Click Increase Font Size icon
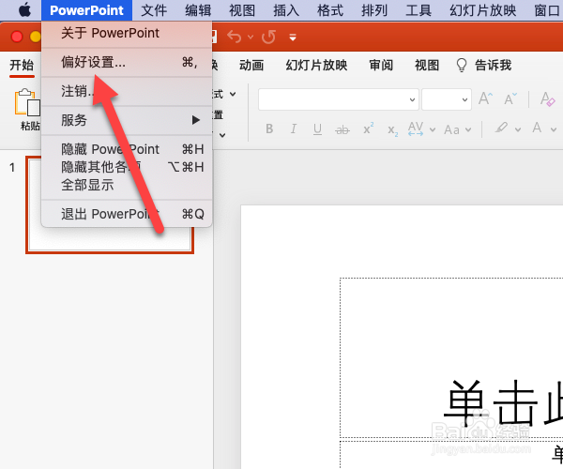This screenshot has height=469, width=563. [x=486, y=98]
